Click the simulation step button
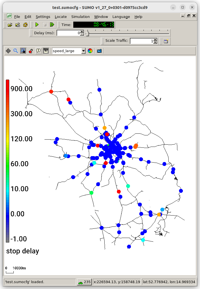This screenshot has height=289, width=200. pos(52,25)
